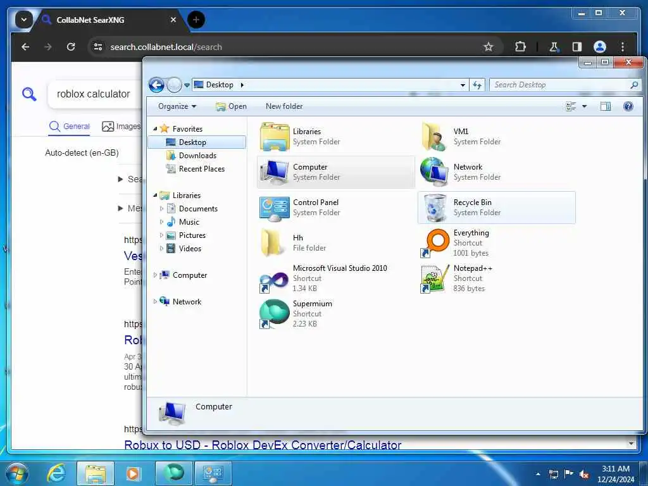This screenshot has width=648, height=486.
Task: Bookmark this page with the star
Action: pos(488,47)
